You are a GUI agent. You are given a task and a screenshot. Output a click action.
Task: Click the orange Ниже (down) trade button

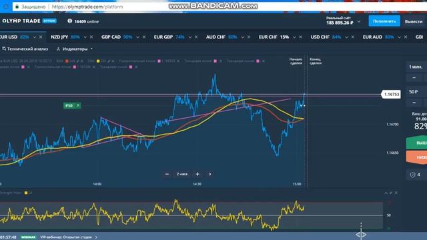tap(416, 157)
